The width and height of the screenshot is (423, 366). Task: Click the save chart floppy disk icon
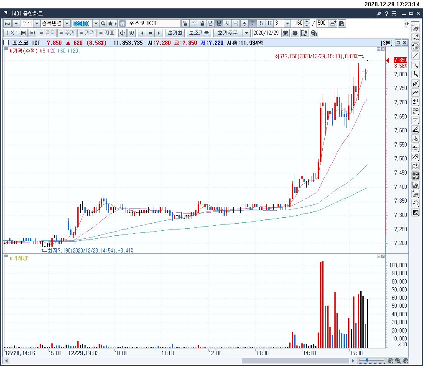(342, 23)
